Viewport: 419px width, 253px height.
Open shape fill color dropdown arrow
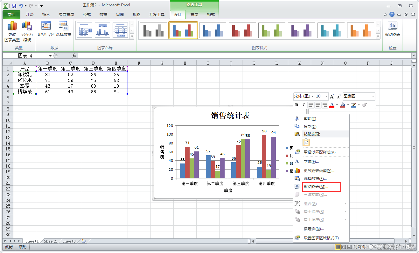[348, 105]
